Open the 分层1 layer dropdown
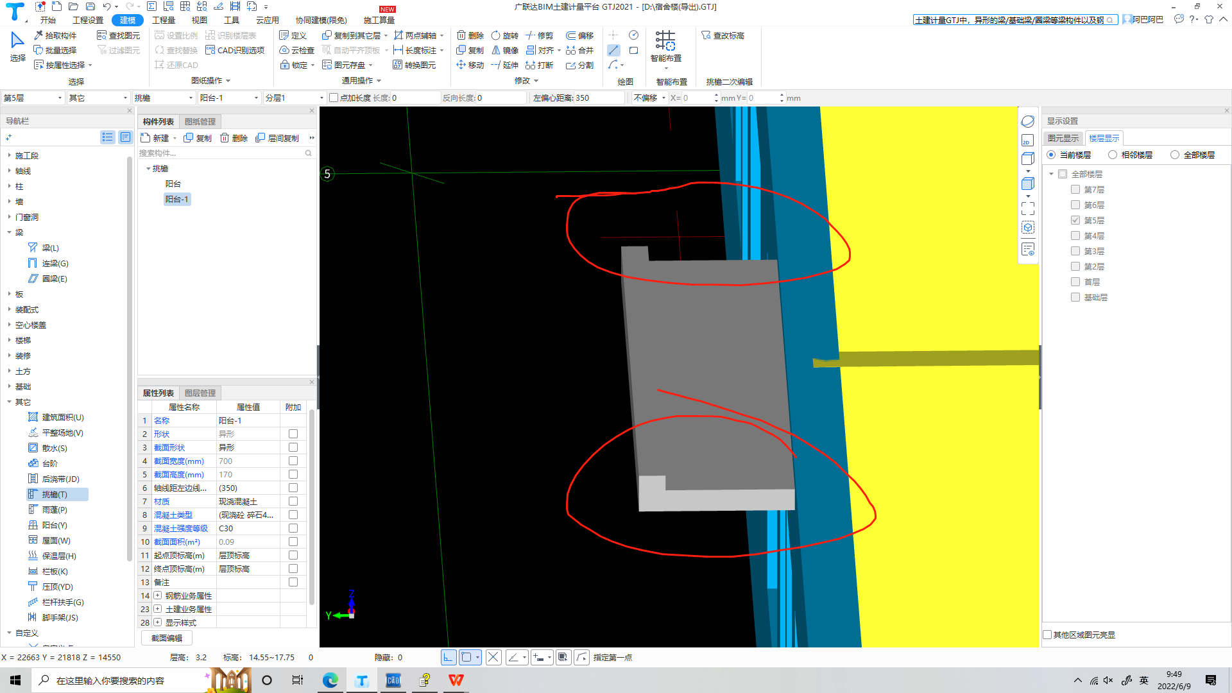Viewport: 1232px width, 693px height. pos(295,98)
